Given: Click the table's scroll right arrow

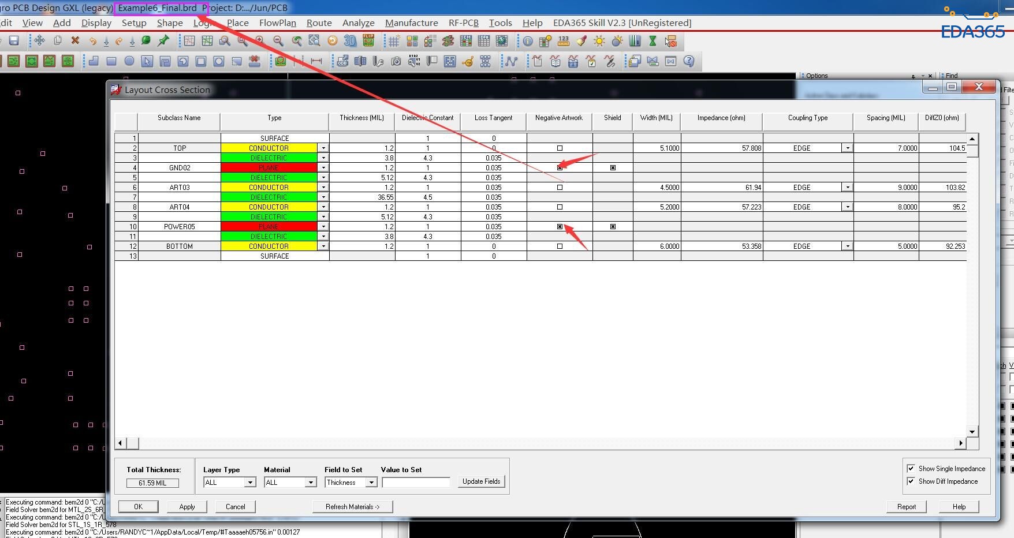Looking at the screenshot, I should (961, 443).
